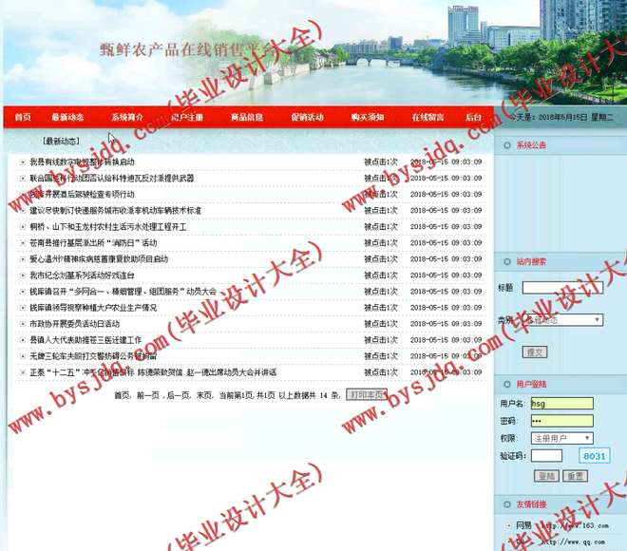The width and height of the screenshot is (627, 551).
Task: Click 被点击1次 text in 苍南县 row
Action: (x=381, y=243)
